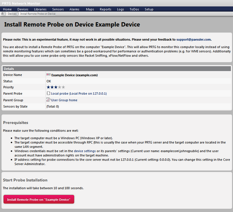Click the Details section header
The height and width of the screenshot is (212, 233).
point(117,69)
